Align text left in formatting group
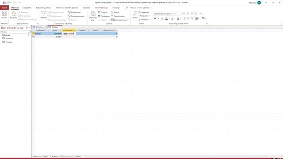The image size is (283, 159). (x=184, y=19)
